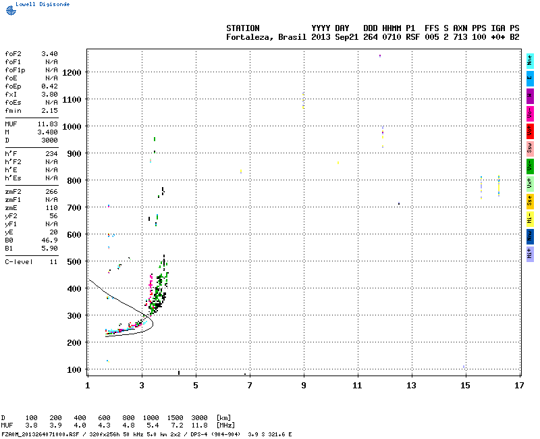Image resolution: width=540 pixels, height=439 pixels.
Task: Click the file name FZA0M_2013264071000.RSF footer text
Action: (40, 434)
